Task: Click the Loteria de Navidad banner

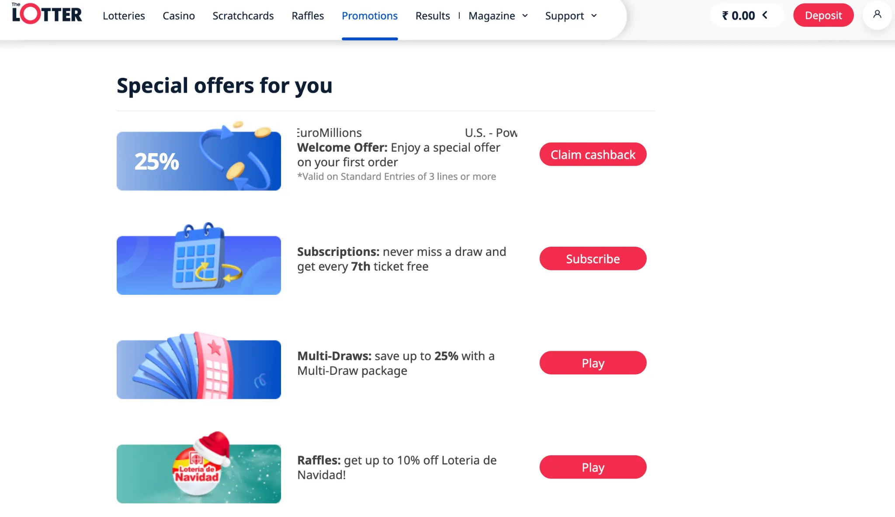Action: (199, 473)
